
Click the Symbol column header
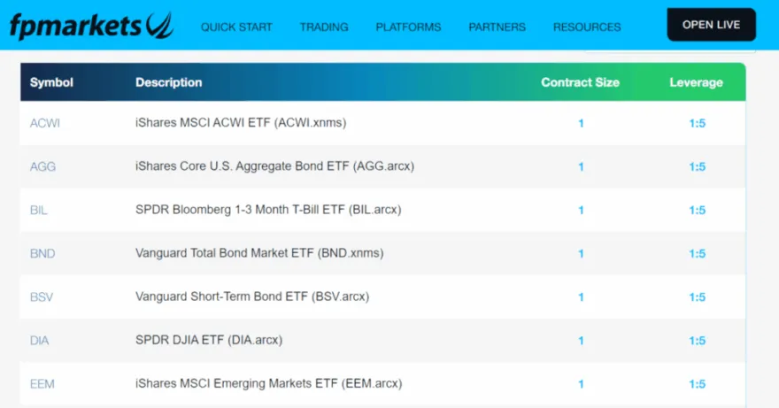(x=51, y=82)
